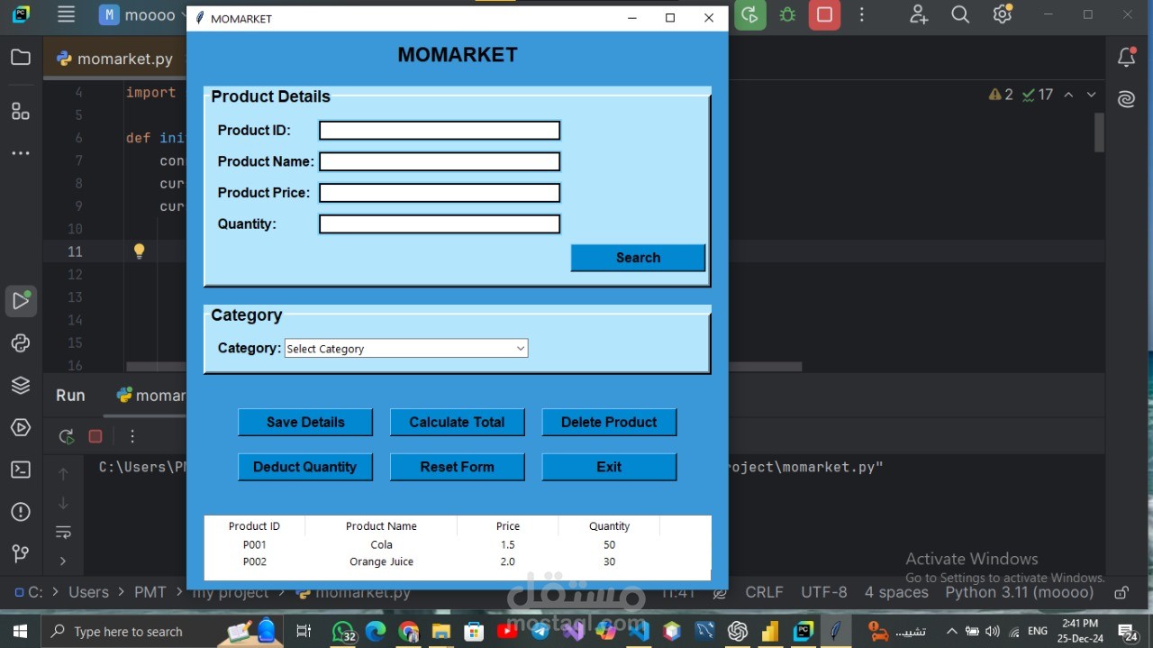Image resolution: width=1153 pixels, height=648 pixels.
Task: Click the Save Details button
Action: (304, 422)
